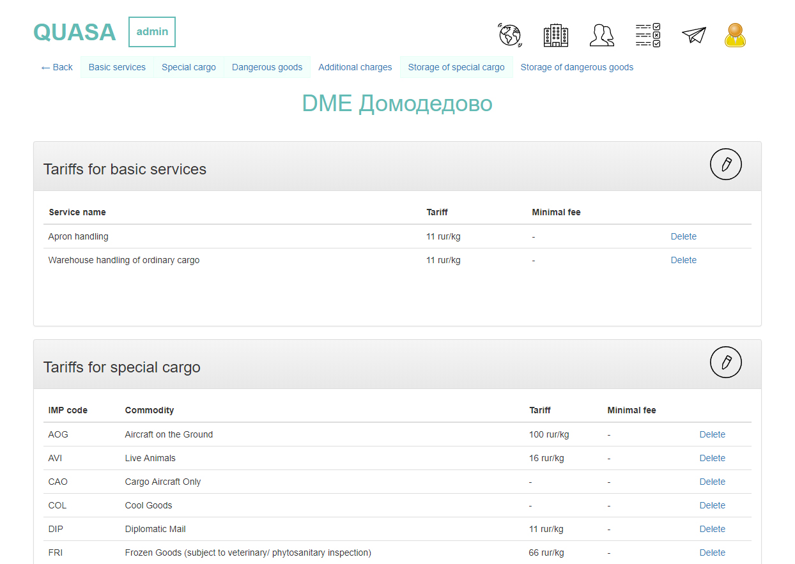Click the globe icon in header
This screenshot has width=795, height=564.
tap(510, 35)
